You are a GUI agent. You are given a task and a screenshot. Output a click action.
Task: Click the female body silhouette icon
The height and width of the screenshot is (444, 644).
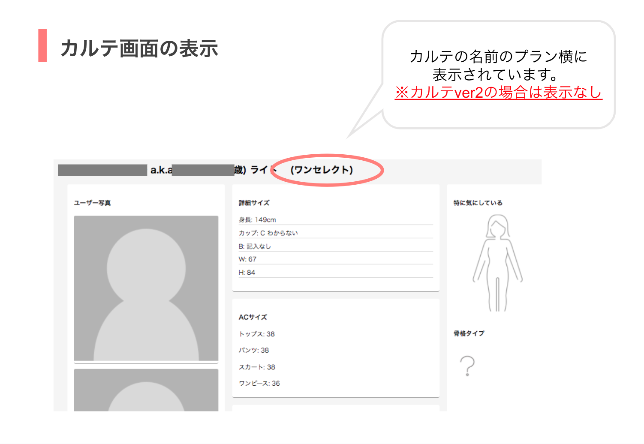pos(497,263)
